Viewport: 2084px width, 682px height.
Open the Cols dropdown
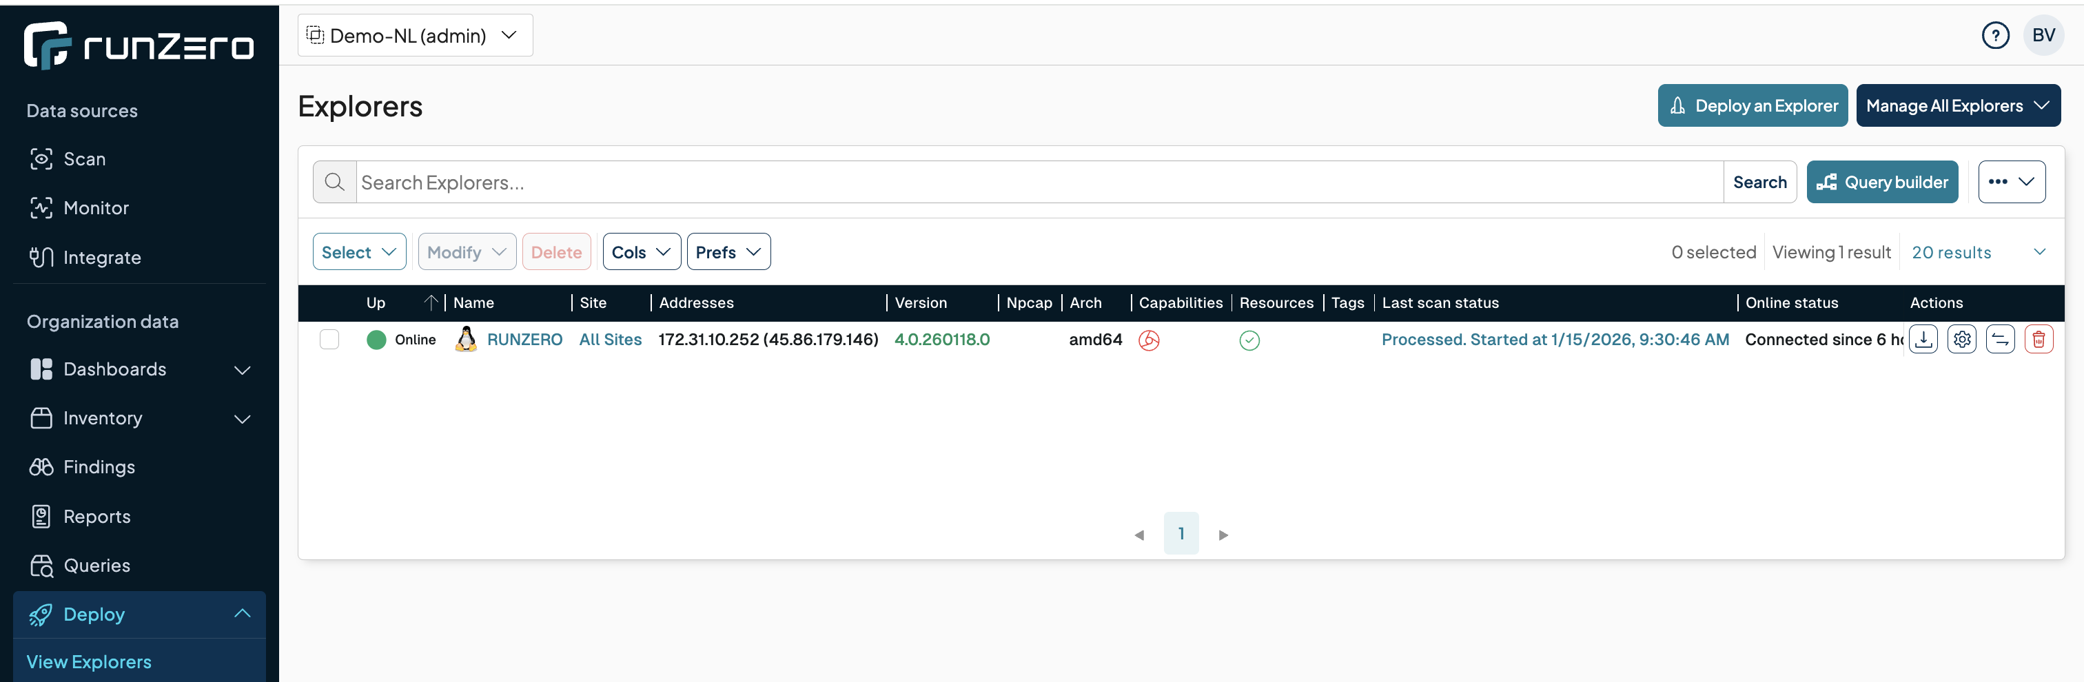[641, 252]
